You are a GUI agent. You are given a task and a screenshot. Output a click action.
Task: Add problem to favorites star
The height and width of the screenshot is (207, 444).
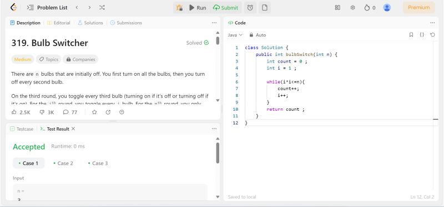[x=94, y=112]
